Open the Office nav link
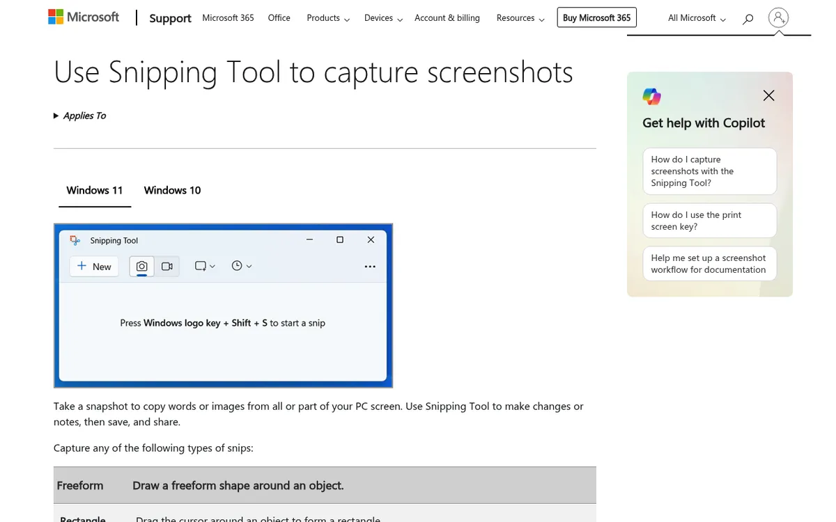Image resolution: width=836 pixels, height=522 pixels. pyautogui.click(x=279, y=18)
